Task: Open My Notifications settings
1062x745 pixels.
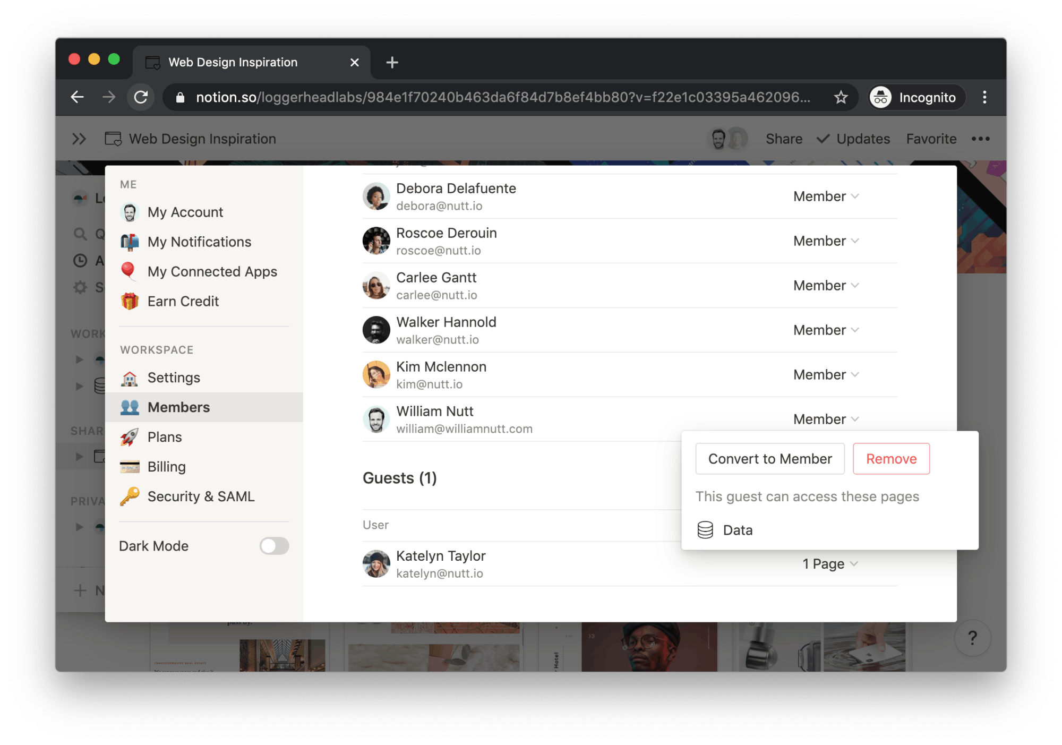Action: coord(199,242)
